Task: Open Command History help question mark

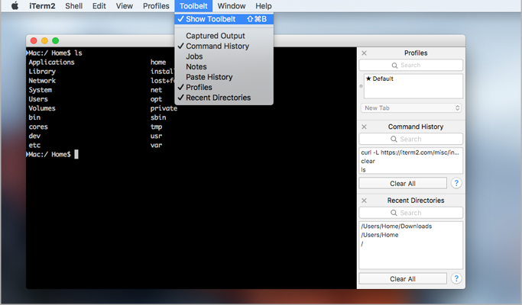Action: tap(456, 183)
